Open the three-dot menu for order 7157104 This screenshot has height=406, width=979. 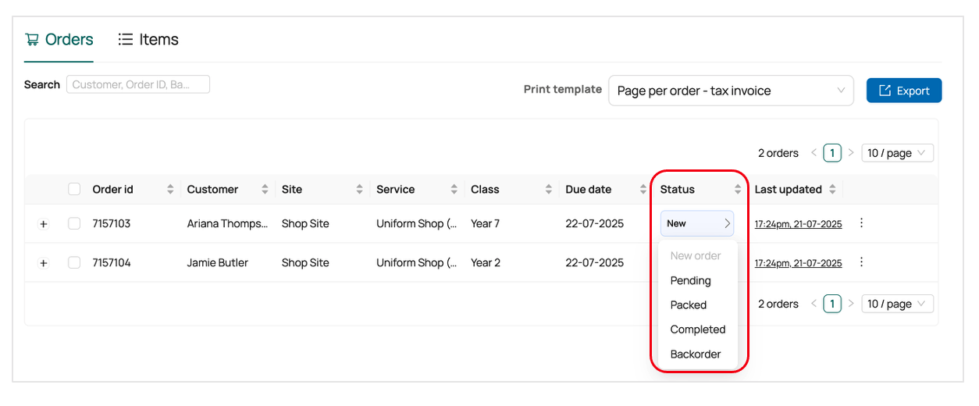[x=861, y=262]
